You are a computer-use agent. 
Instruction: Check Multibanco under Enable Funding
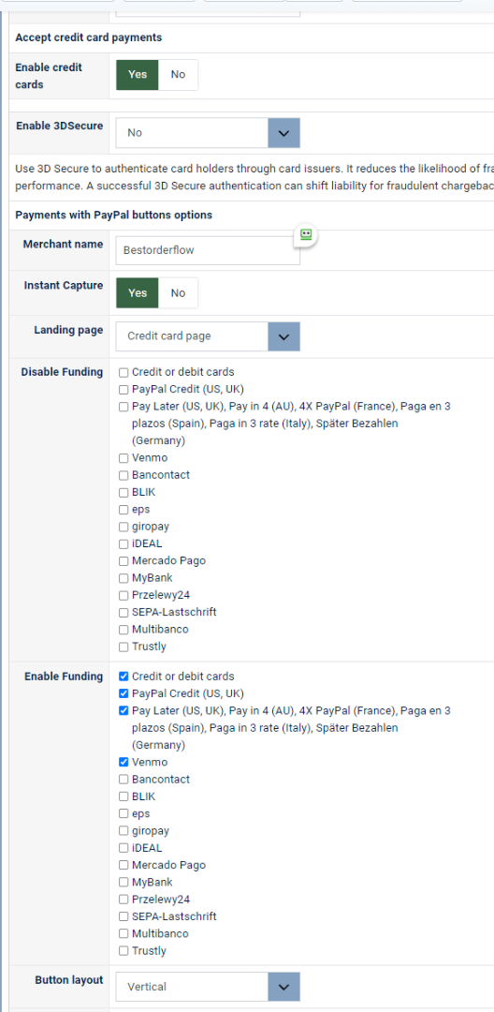[x=123, y=934]
